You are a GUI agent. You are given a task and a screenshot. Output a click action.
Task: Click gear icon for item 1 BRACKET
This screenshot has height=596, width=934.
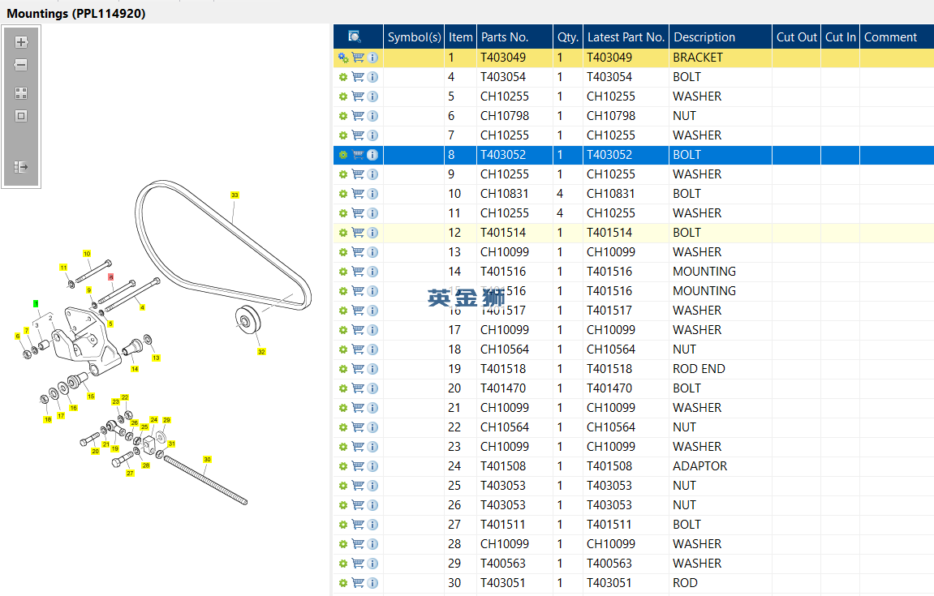pyautogui.click(x=343, y=58)
